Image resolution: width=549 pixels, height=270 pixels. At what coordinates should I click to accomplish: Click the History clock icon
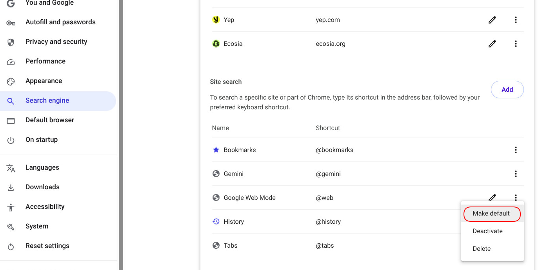coord(216,221)
